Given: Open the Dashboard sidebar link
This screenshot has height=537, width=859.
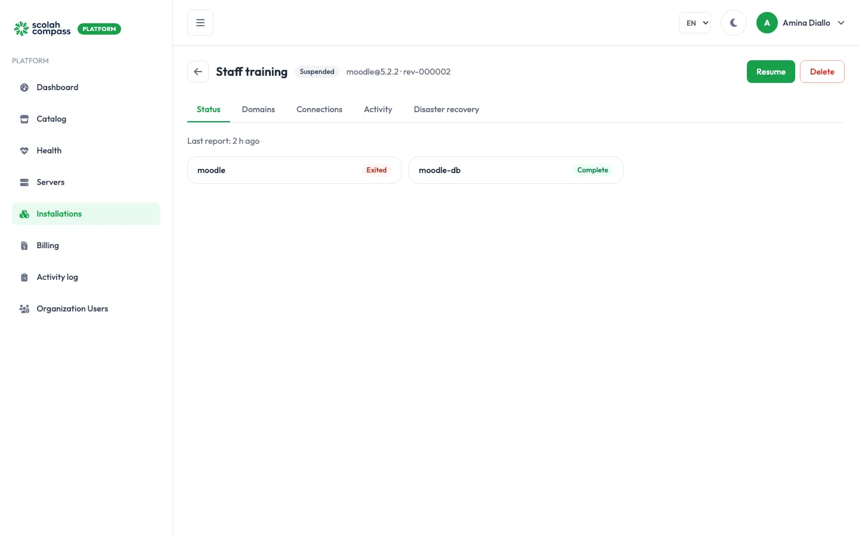Looking at the screenshot, I should click(x=86, y=88).
